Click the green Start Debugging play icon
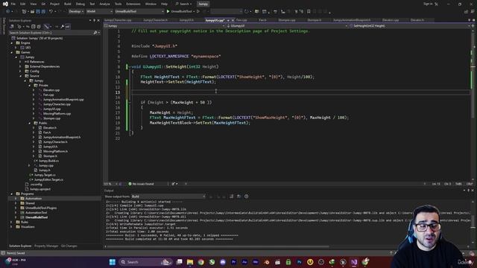Screen dimensions: 477x268 [168, 11]
